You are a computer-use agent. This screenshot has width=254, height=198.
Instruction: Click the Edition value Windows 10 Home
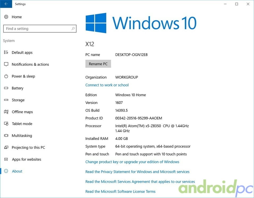click(x=131, y=95)
